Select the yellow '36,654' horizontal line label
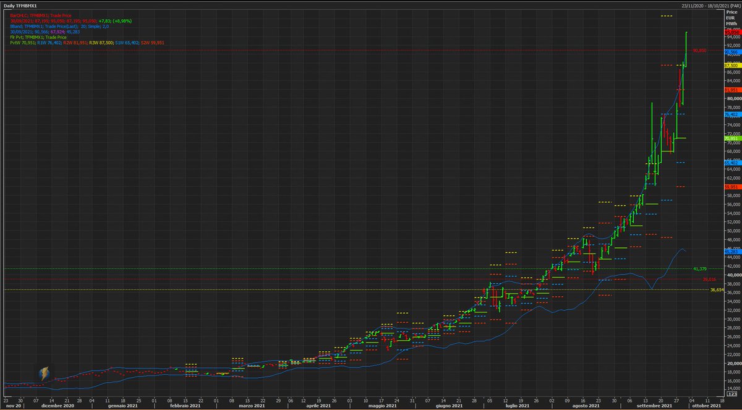Screen dimensions: 742x410 [x=717, y=290]
